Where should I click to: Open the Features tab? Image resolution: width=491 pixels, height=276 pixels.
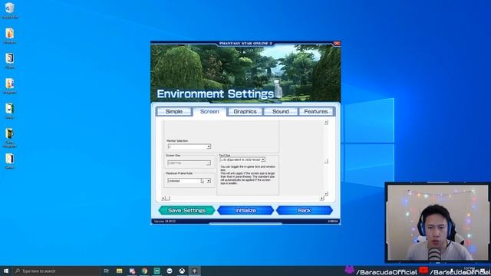(315, 111)
